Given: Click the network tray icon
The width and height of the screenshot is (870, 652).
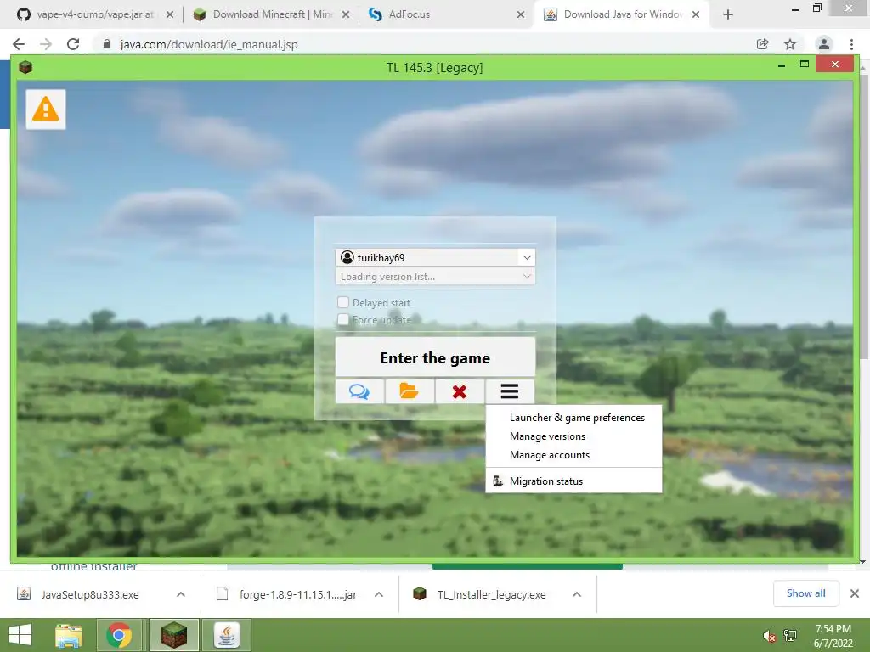Looking at the screenshot, I should click(x=790, y=636).
